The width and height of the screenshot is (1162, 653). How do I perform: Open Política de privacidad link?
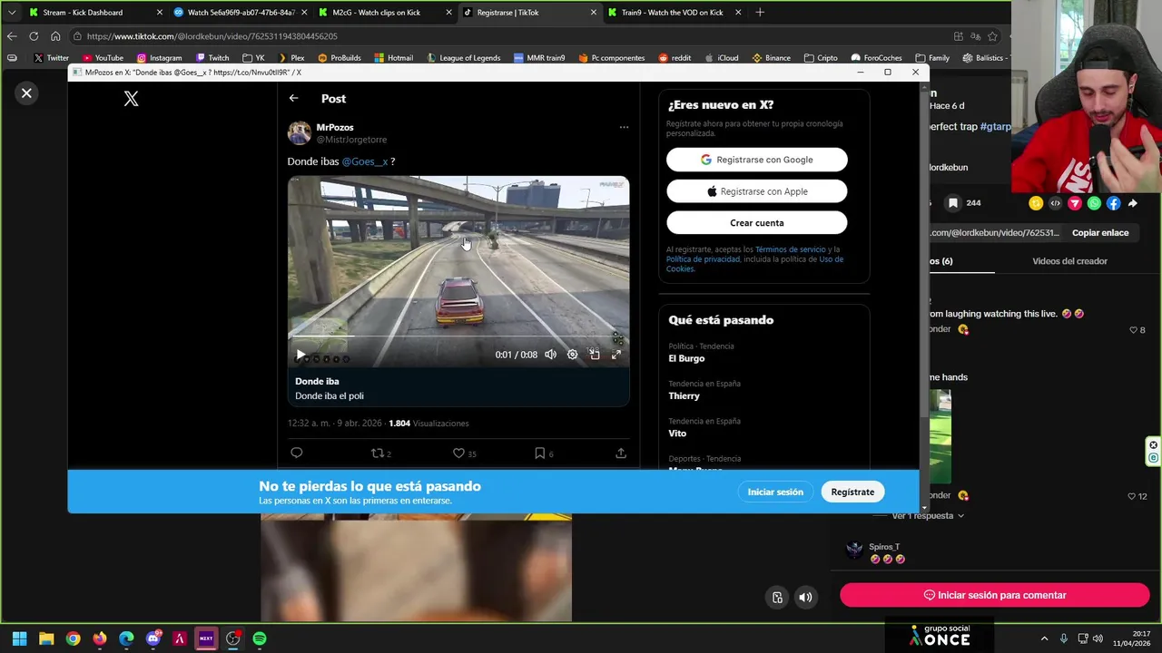703,259
